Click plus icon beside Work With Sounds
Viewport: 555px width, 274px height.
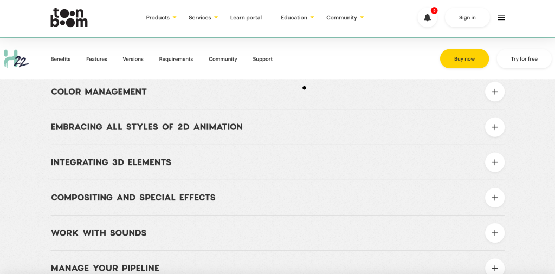click(x=494, y=233)
